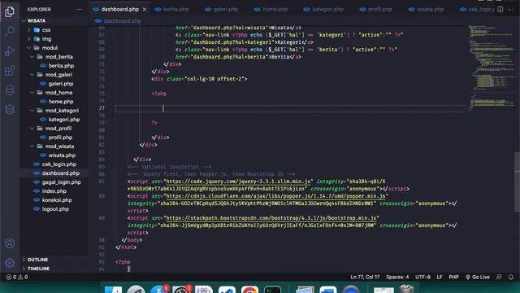Open the Search view in activity bar
The height and width of the screenshot is (293, 520).
coord(10,31)
